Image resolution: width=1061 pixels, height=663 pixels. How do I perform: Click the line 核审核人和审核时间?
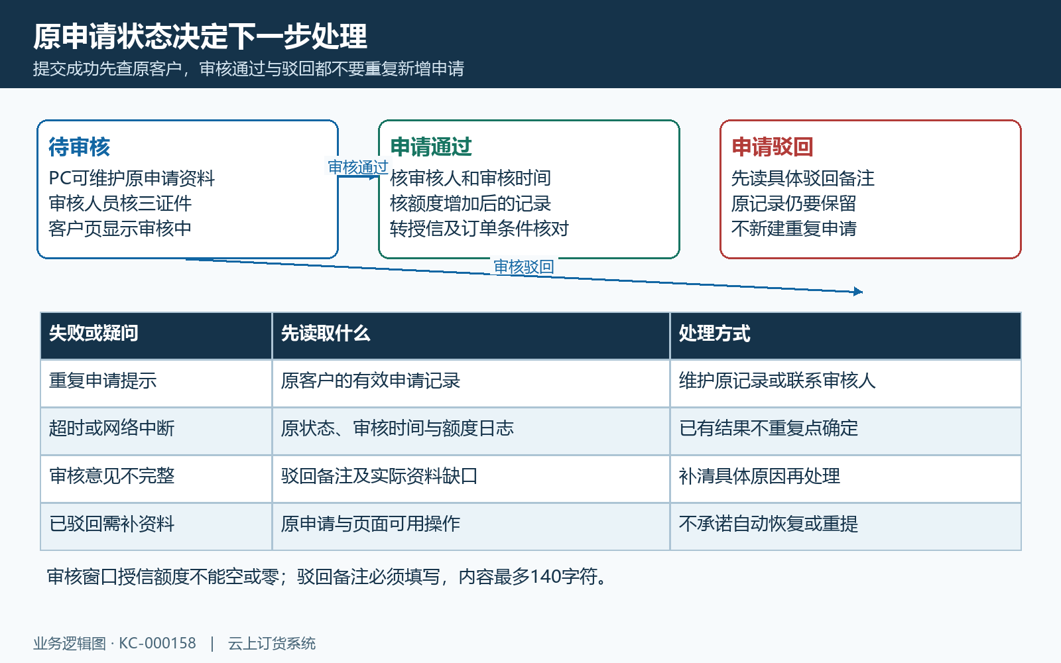click(470, 178)
